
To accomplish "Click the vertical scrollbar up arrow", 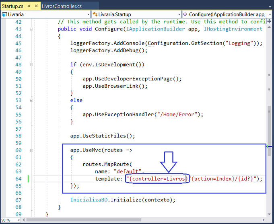I will pos(269,27).
